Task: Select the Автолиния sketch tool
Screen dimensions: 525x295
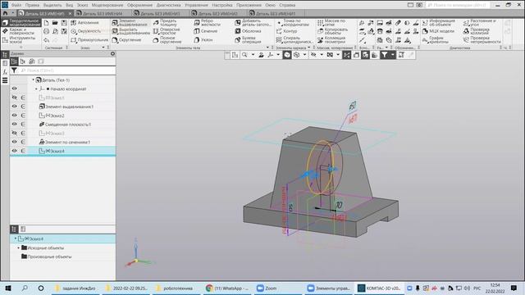Action: click(x=85, y=23)
